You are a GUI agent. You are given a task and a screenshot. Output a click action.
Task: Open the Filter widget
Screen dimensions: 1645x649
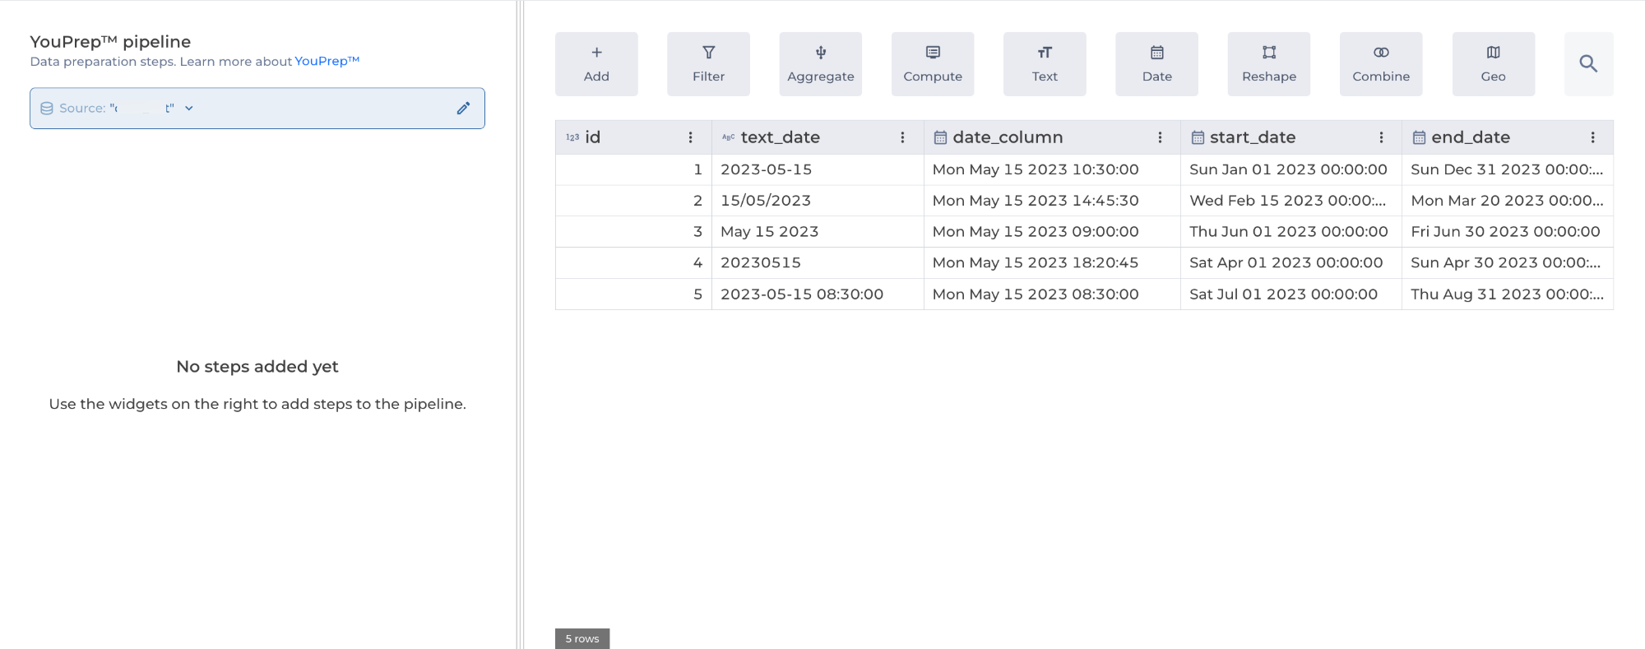[708, 64]
